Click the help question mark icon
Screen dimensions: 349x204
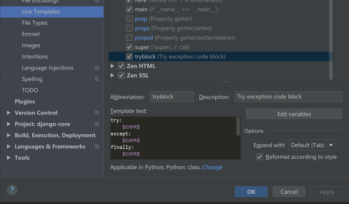[x=12, y=190]
